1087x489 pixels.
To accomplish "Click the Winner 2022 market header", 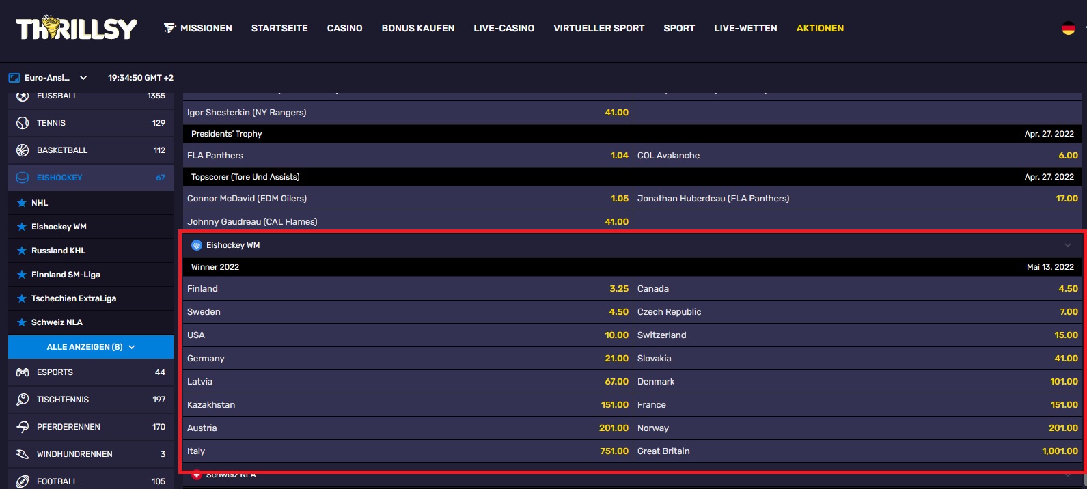I will [633, 267].
